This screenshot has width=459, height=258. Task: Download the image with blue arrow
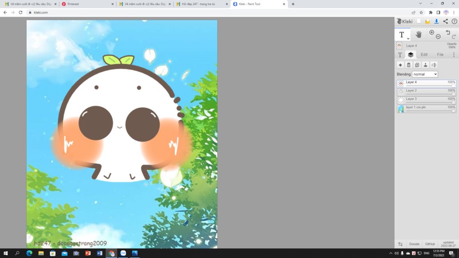pos(436,21)
